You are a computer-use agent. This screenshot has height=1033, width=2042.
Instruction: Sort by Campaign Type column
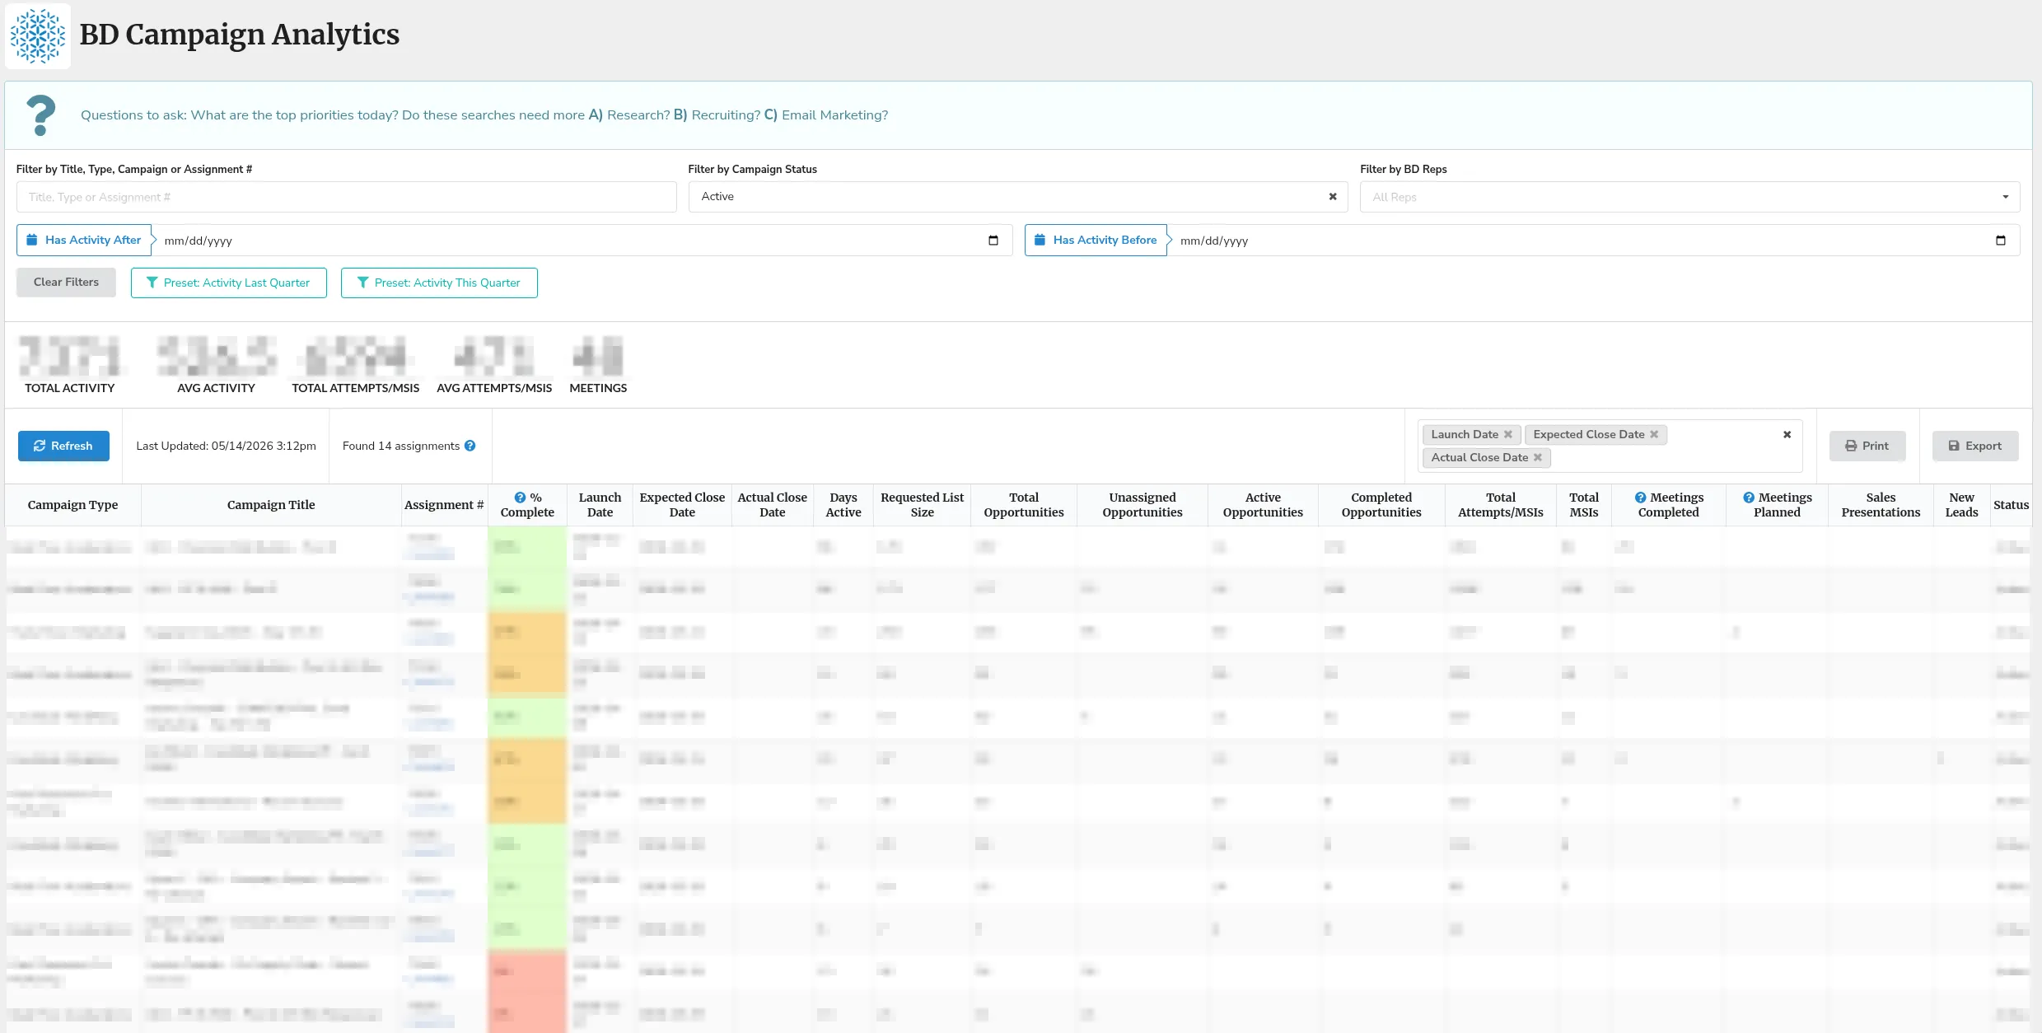tap(72, 505)
